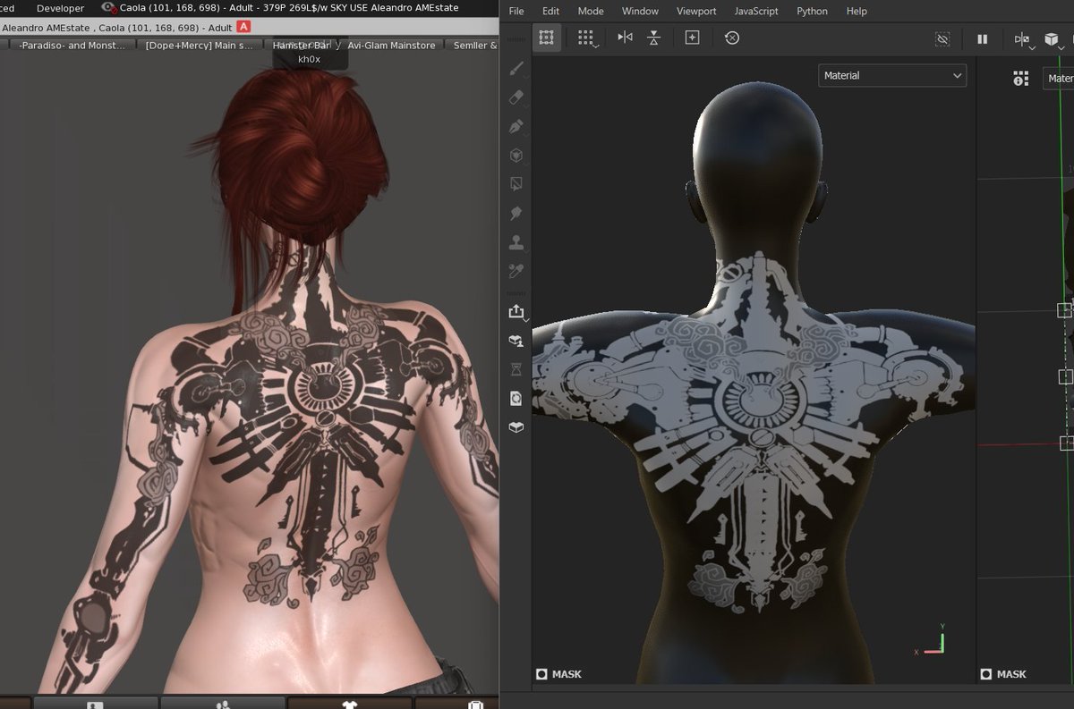Image resolution: width=1074 pixels, height=709 pixels.
Task: Open the dot grid options dropdown
Action: [586, 38]
